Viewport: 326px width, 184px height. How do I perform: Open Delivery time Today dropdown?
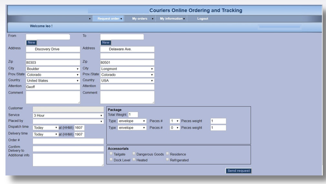(46, 134)
